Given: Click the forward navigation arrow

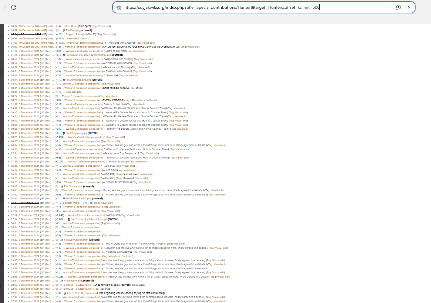Looking at the screenshot, I should [x=4, y=7].
